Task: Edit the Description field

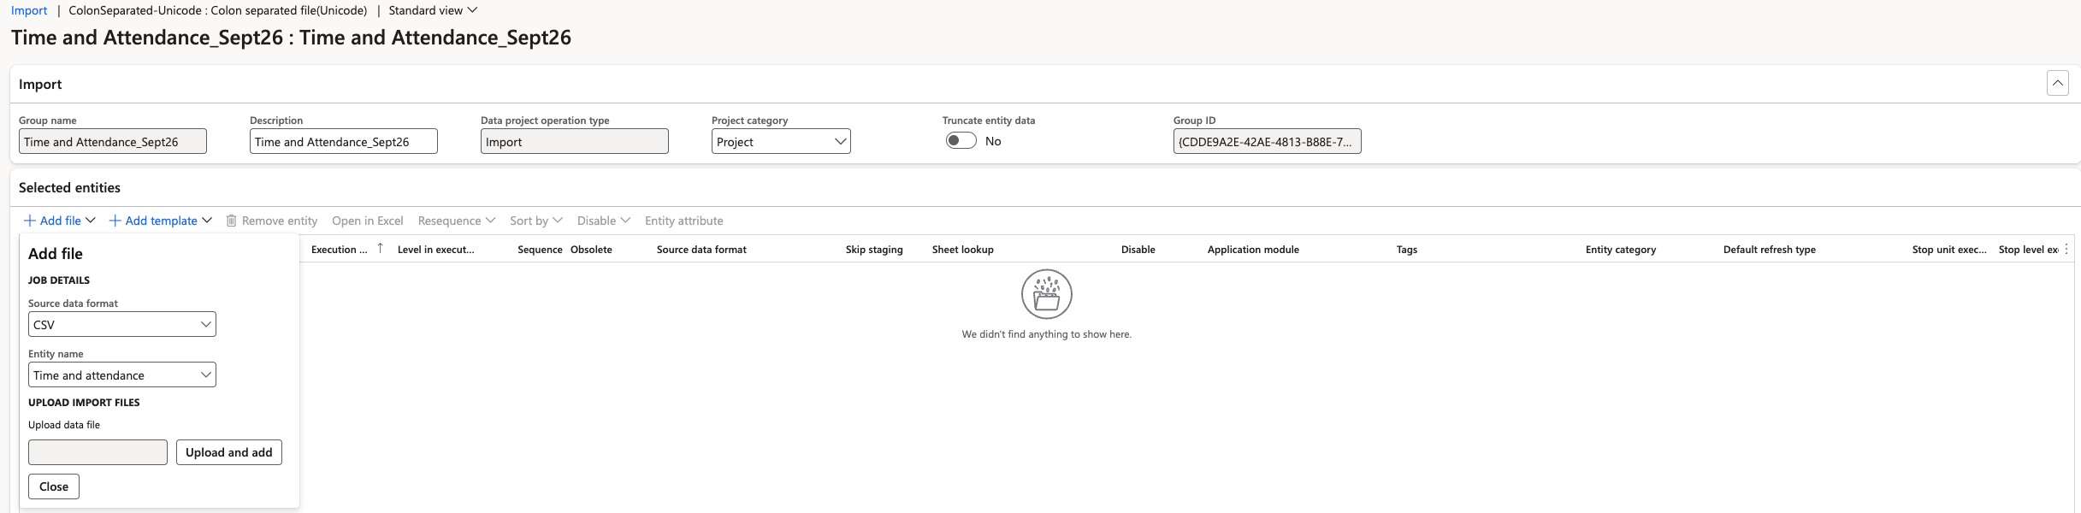Action: [x=344, y=141]
